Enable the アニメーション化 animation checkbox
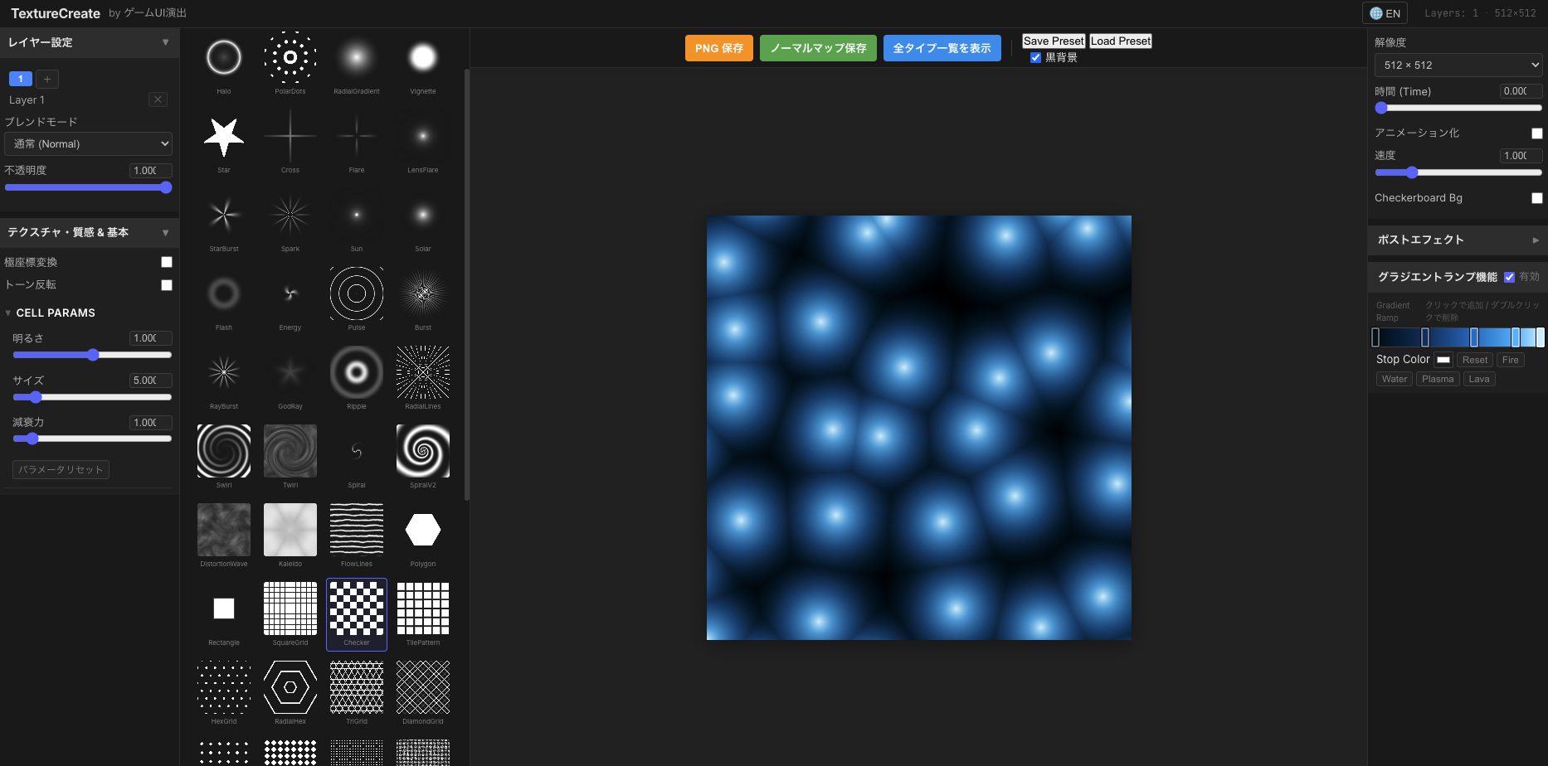 [x=1536, y=133]
